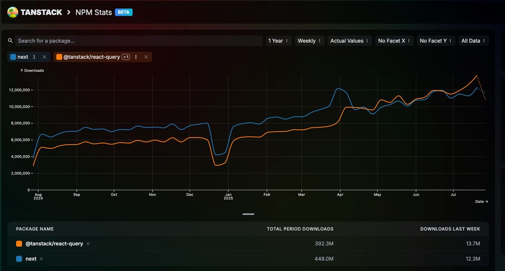Image resolution: width=505 pixels, height=271 pixels.
Task: Click the next package chip label
Action: 23,57
